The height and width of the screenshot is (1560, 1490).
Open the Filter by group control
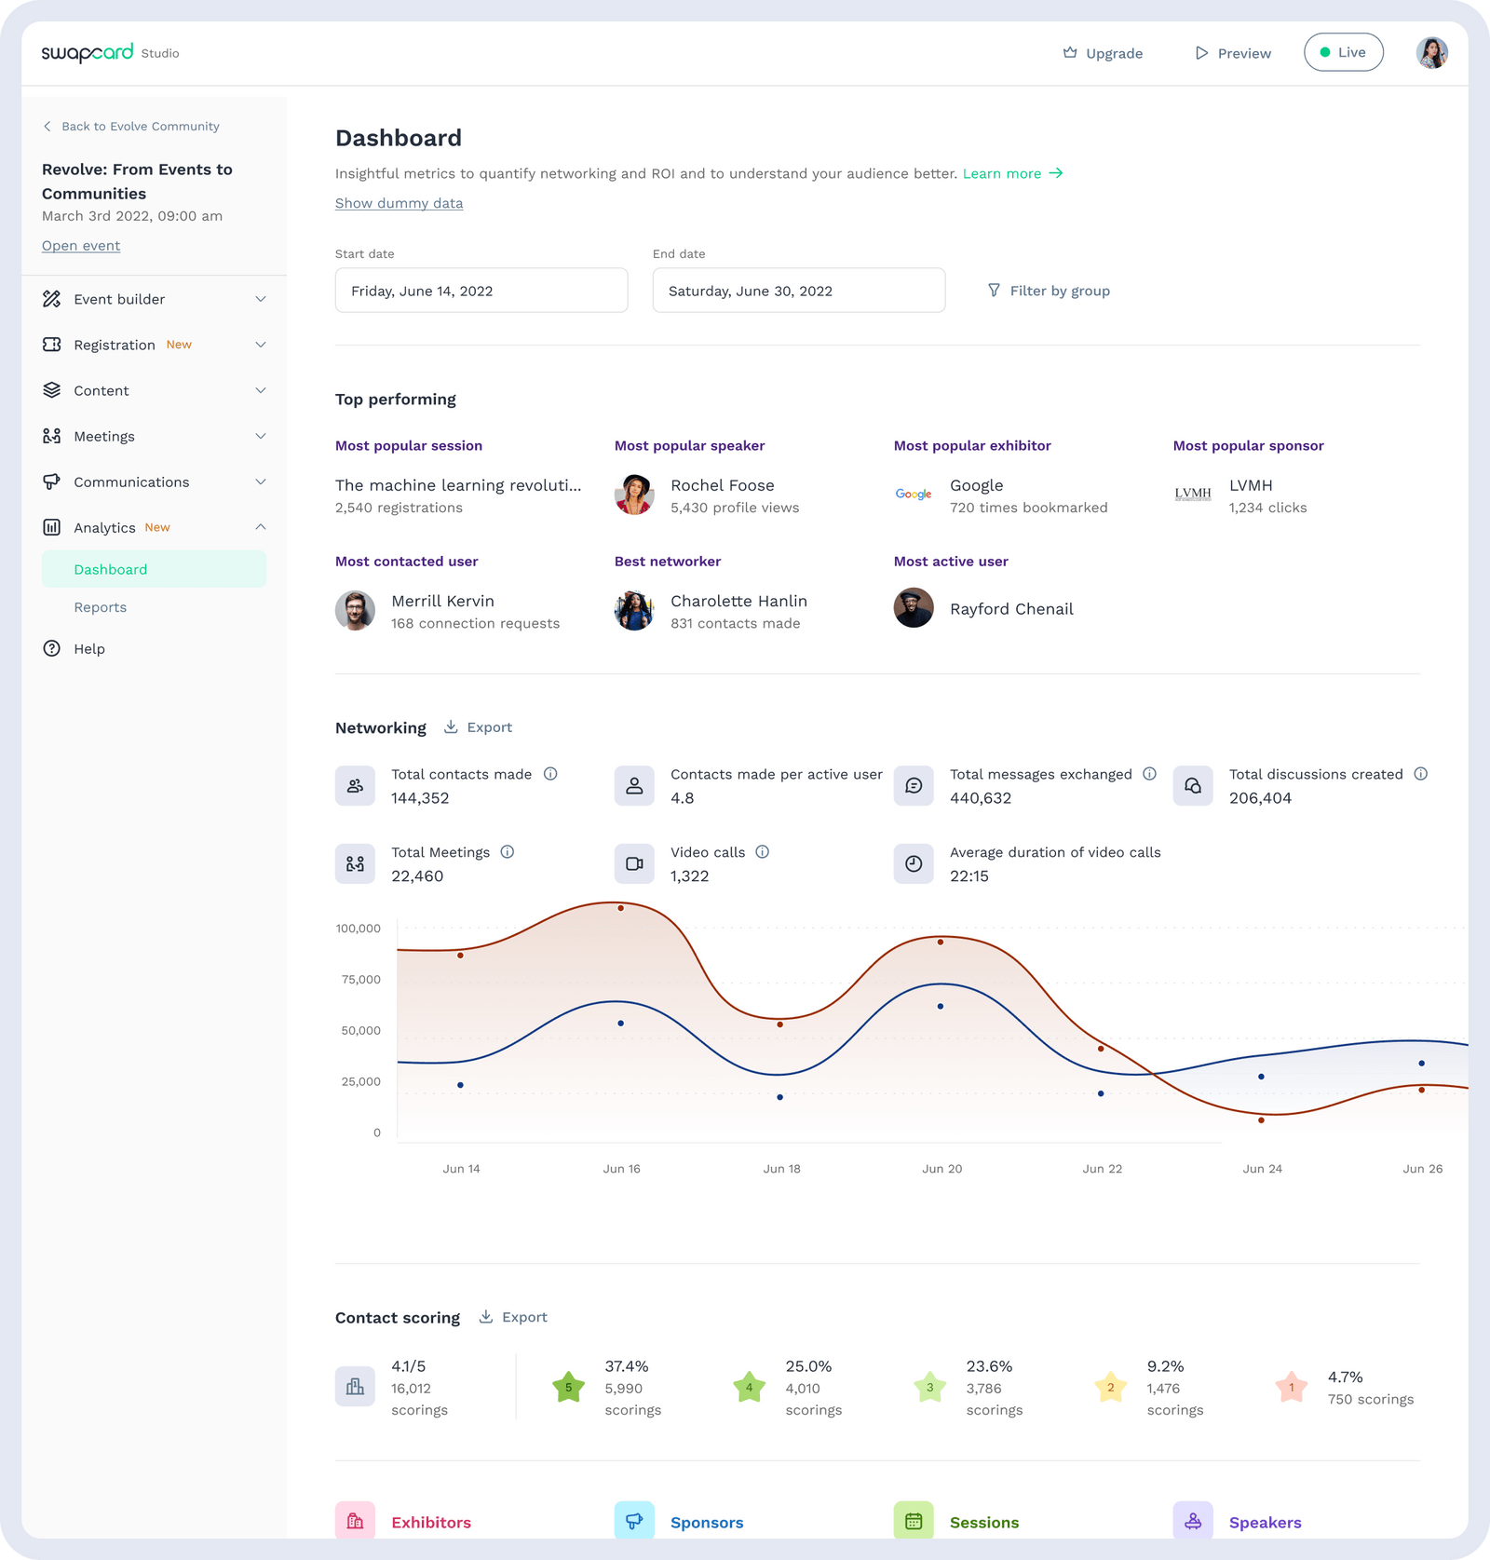pos(1050,290)
